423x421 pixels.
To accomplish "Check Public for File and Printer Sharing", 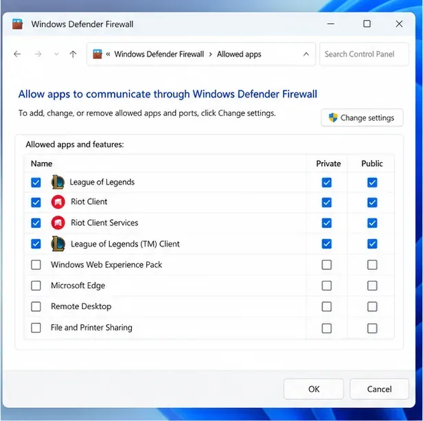I will point(372,328).
